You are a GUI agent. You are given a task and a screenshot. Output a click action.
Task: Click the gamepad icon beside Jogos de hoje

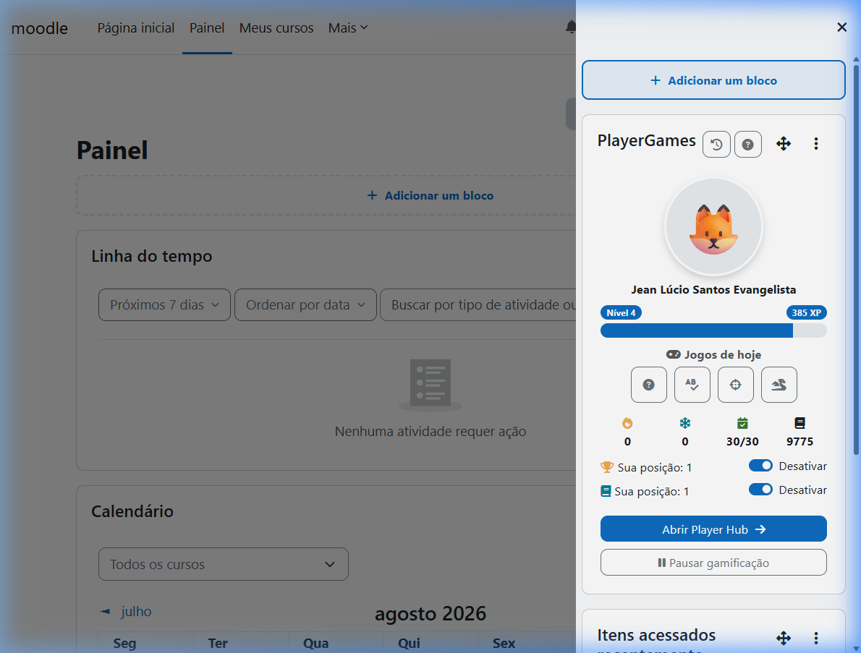(673, 354)
